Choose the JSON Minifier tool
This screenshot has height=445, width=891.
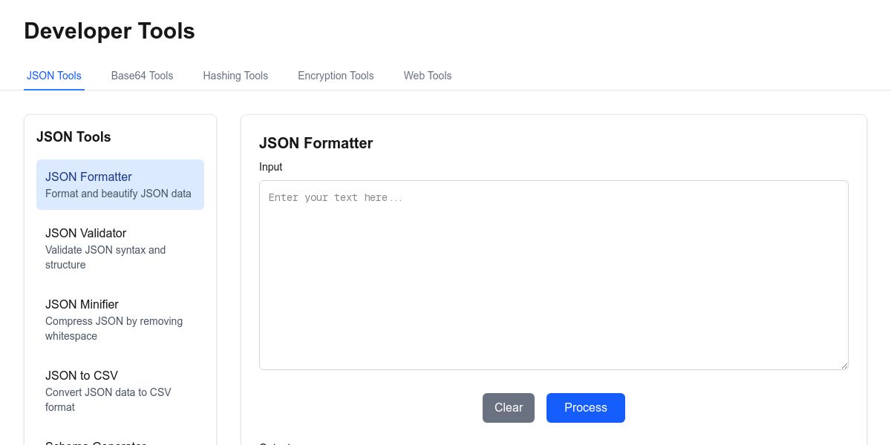(120, 320)
